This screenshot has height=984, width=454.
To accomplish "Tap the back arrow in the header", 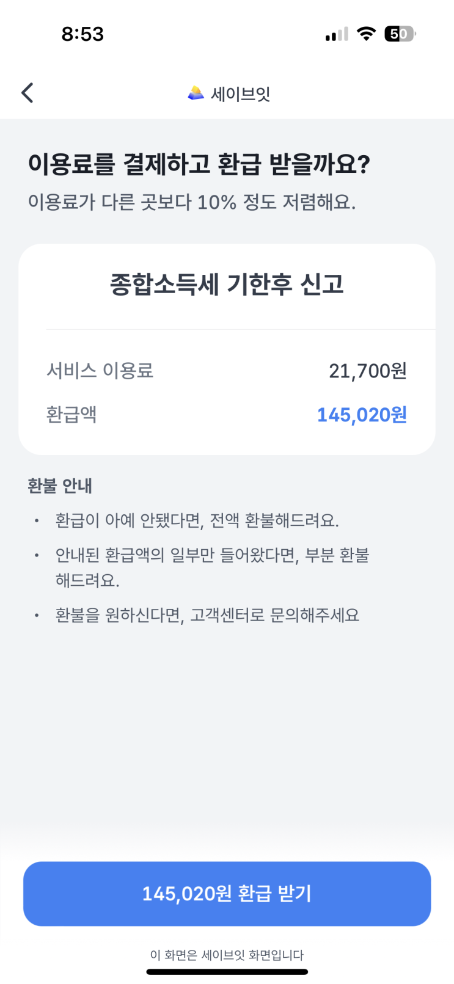I will pyautogui.click(x=27, y=93).
